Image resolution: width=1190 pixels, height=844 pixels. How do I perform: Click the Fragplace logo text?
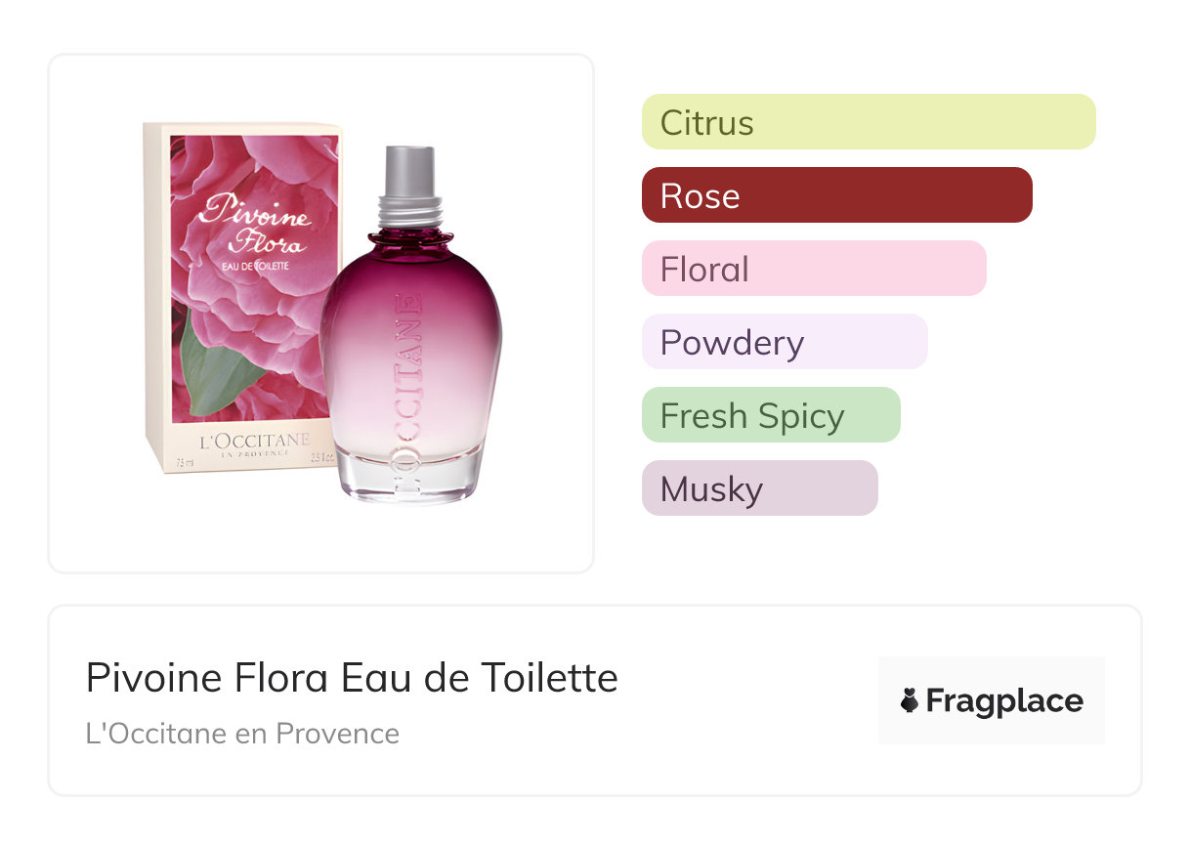1004,700
